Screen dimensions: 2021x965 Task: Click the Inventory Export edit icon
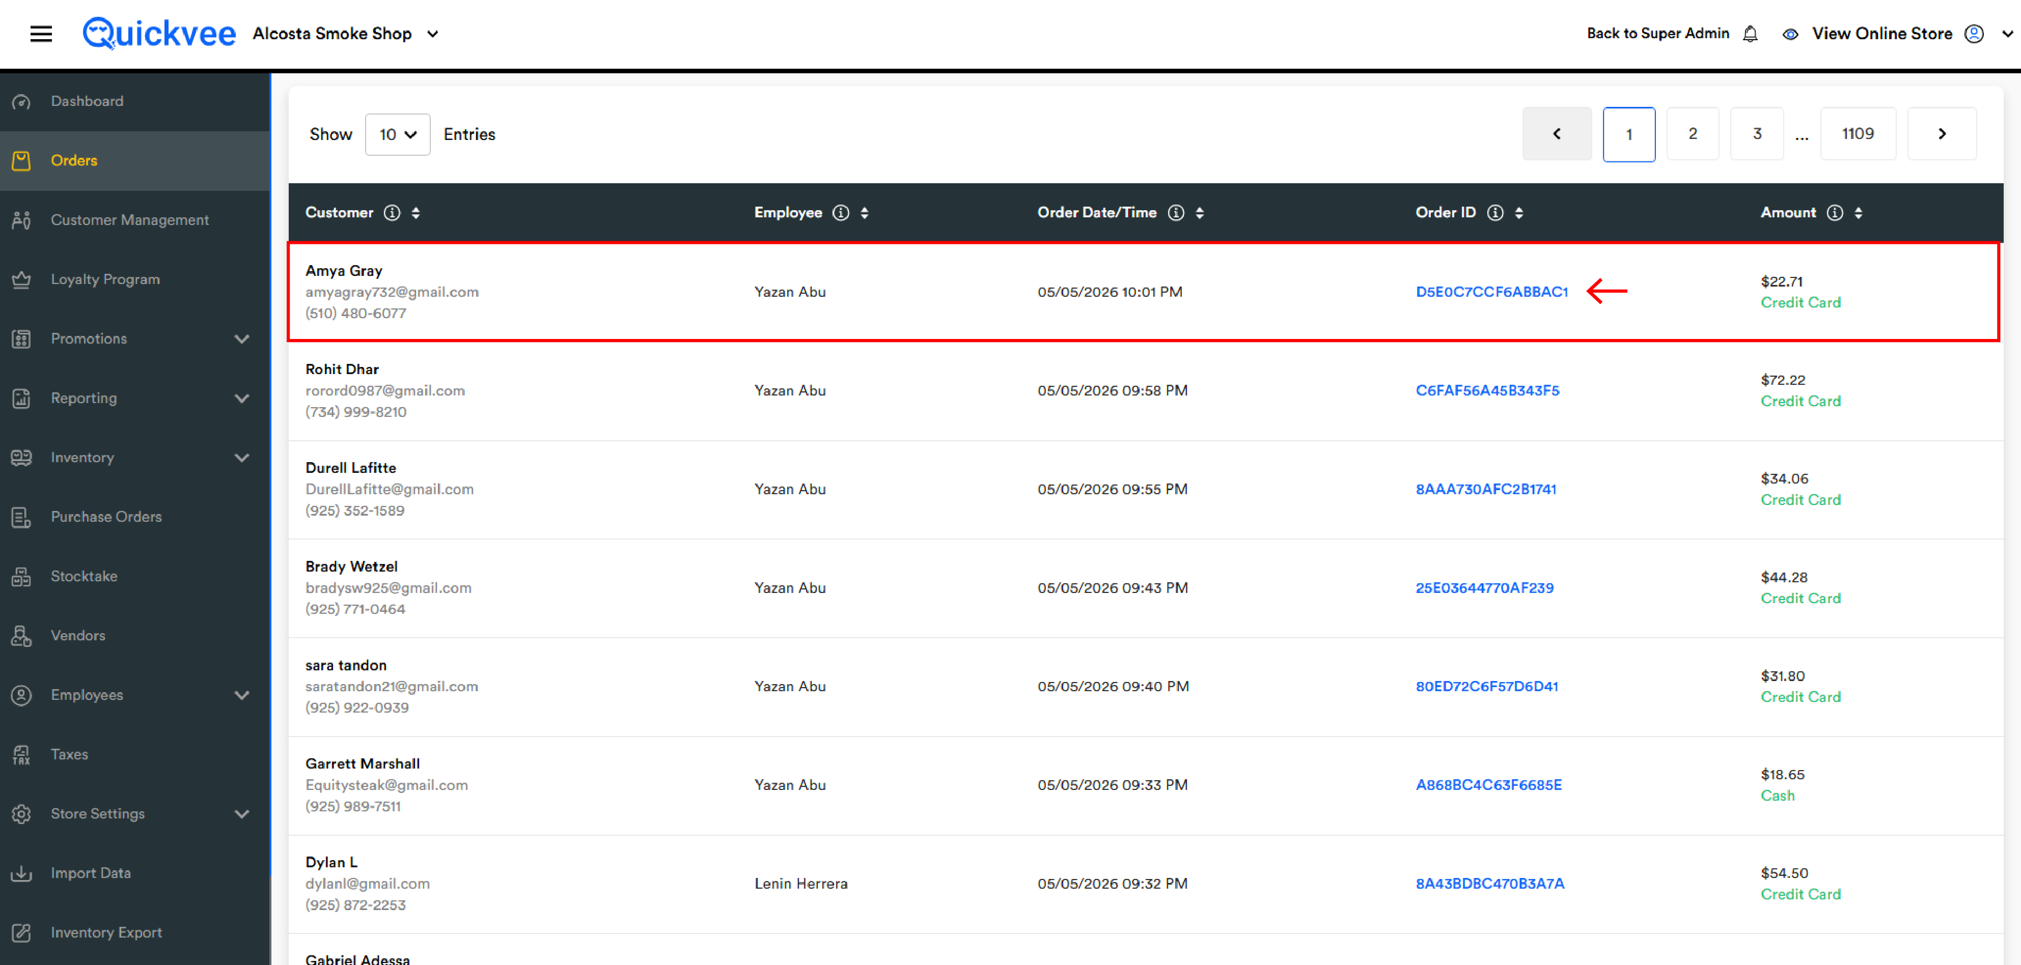21,933
